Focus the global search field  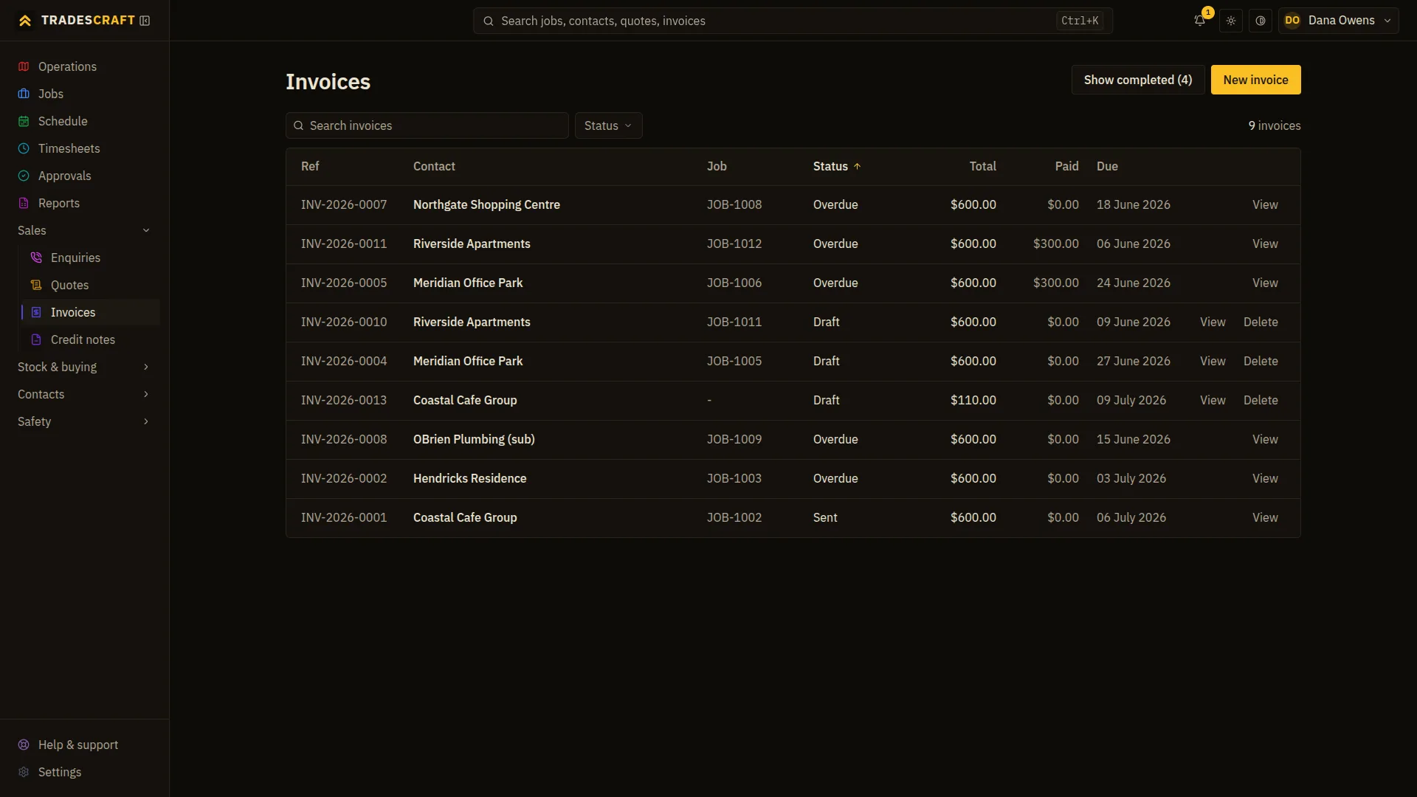tap(793, 21)
